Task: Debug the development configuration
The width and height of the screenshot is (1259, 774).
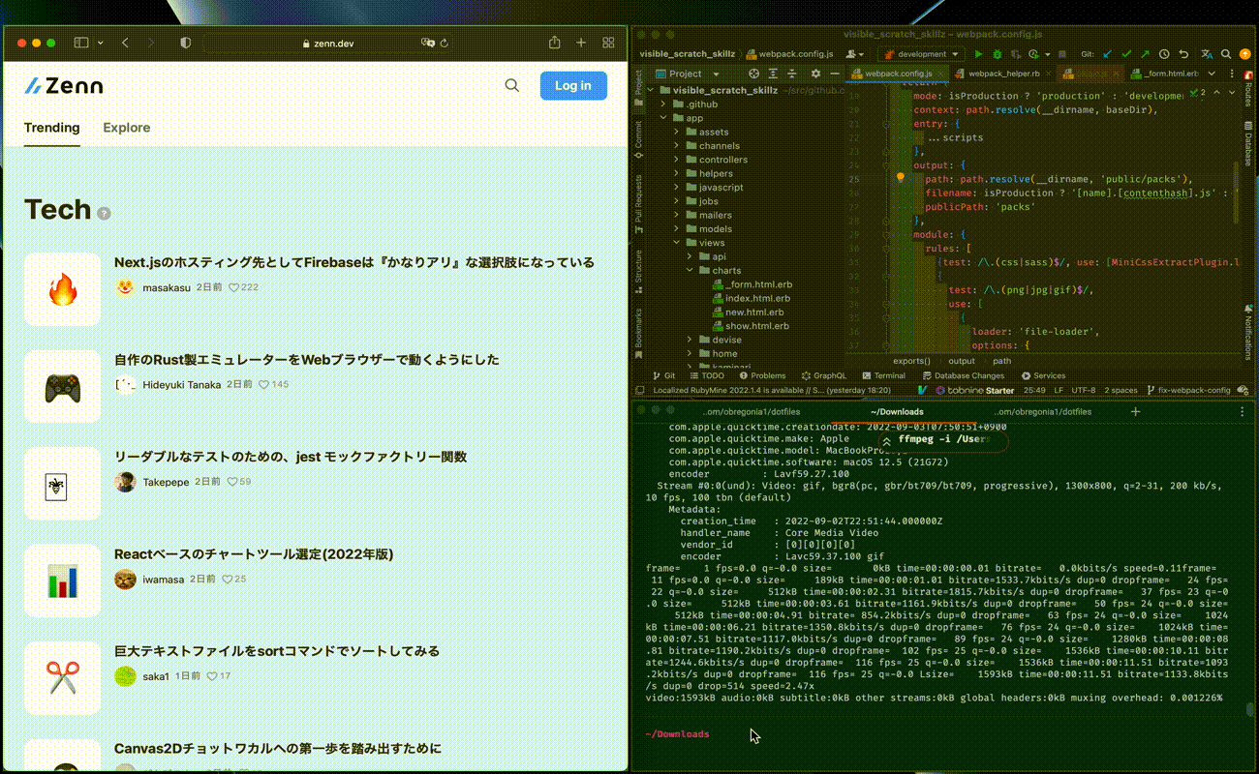Action: [998, 54]
